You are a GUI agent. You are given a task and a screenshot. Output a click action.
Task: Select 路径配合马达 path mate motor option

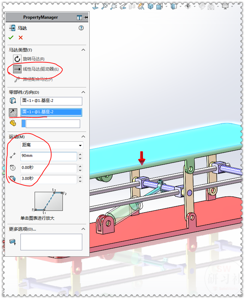pyautogui.click(x=34, y=79)
